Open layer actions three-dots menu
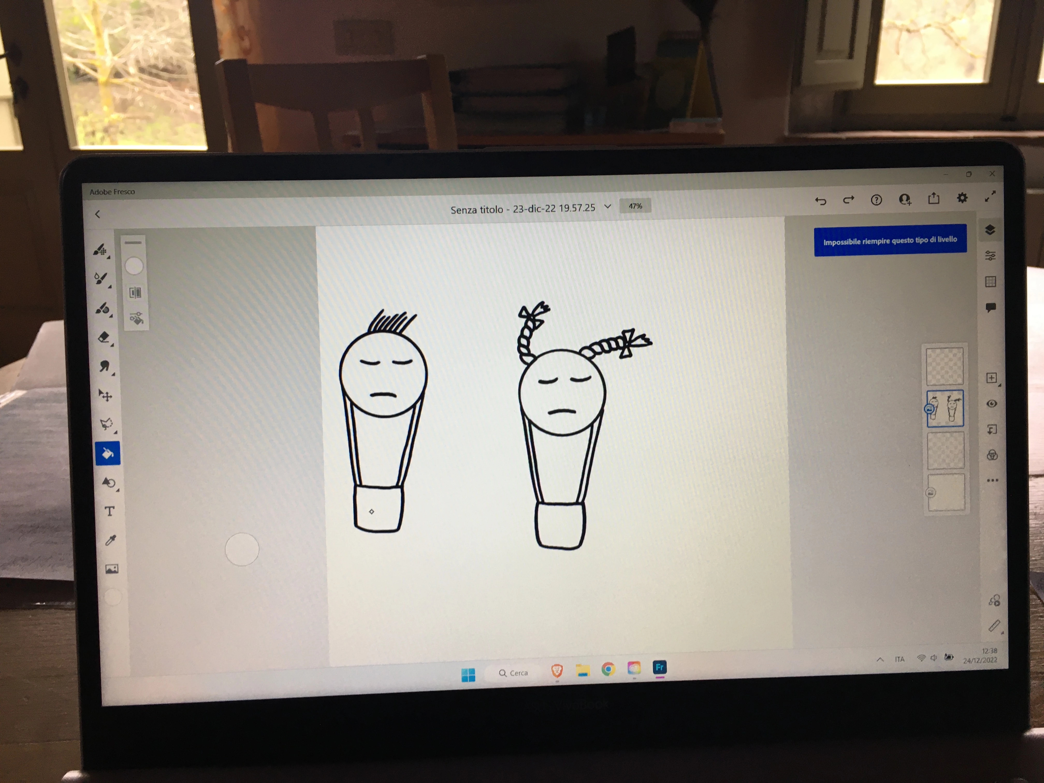The height and width of the screenshot is (783, 1044). click(992, 481)
